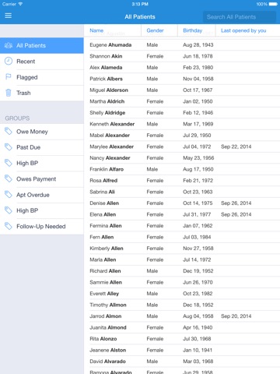
Task: Click the Follow-Up Needed tag icon
Action: coord(9,226)
